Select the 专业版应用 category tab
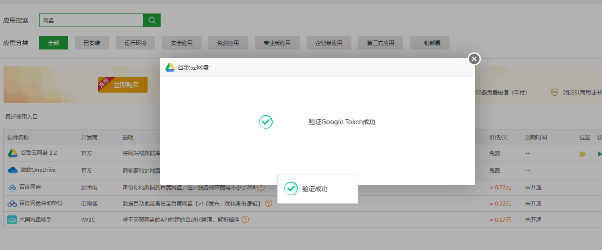This screenshot has width=602, height=250. coord(277,43)
